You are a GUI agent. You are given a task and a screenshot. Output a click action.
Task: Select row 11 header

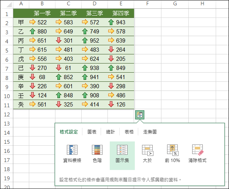7,105
